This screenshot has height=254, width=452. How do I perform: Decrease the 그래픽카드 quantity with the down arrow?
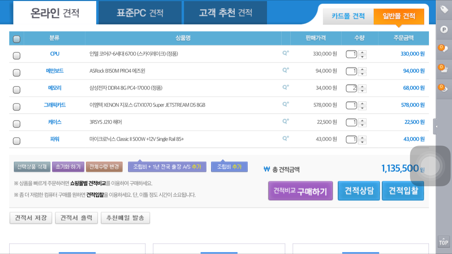(363, 108)
